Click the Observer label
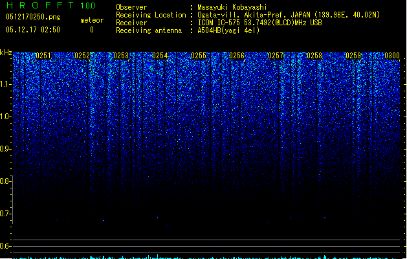Viewport: 407px width, 259px height. tap(131, 7)
